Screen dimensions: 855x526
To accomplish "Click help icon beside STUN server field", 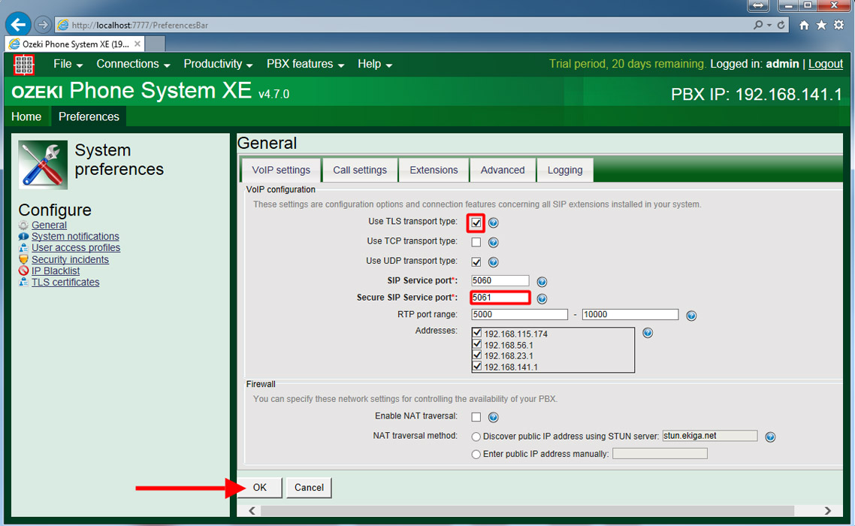I will tap(770, 437).
